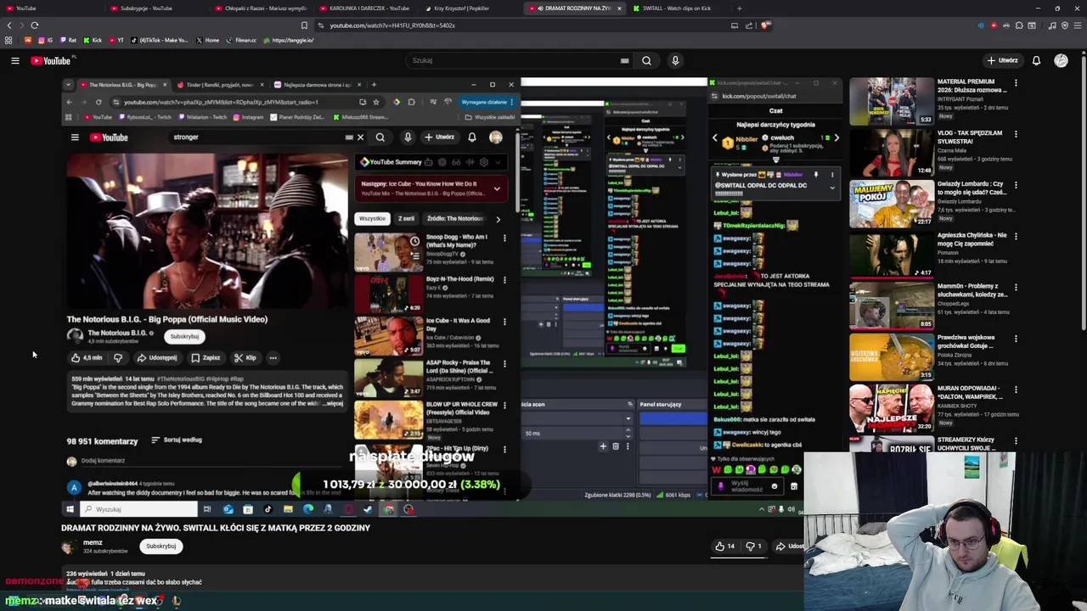1087x611 pixels.
Task: Open options menu for MURAN ODPOWIADA video
Action: coord(1016,389)
